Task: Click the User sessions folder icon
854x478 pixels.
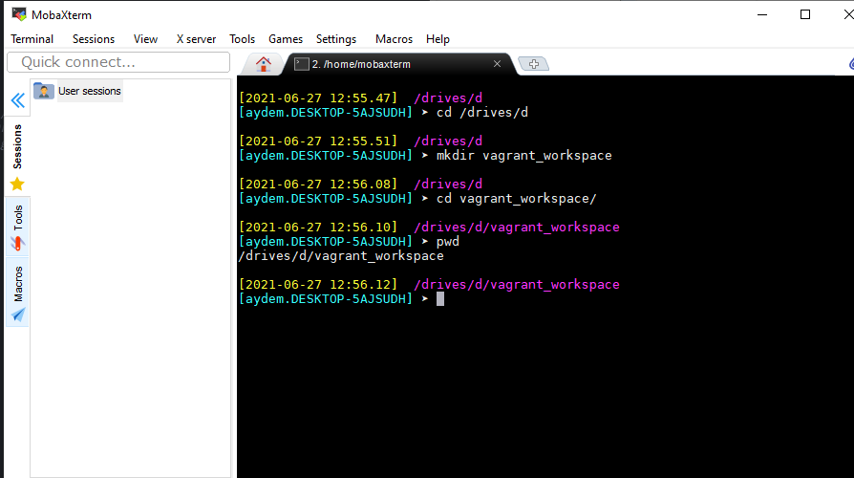Action: point(44,91)
